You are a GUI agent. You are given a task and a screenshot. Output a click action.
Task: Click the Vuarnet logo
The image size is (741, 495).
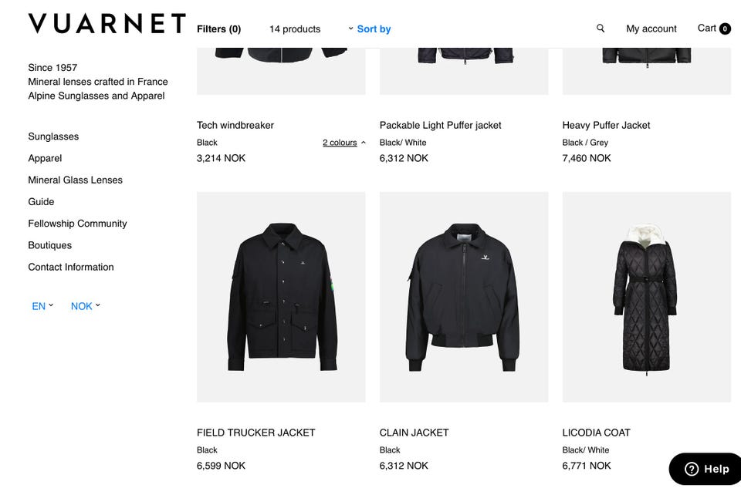[107, 24]
